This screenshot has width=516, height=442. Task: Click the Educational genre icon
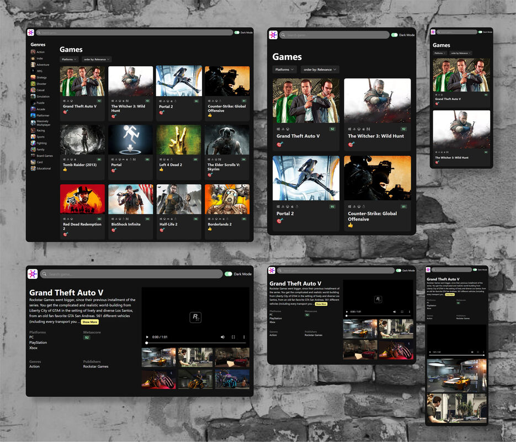click(x=33, y=168)
